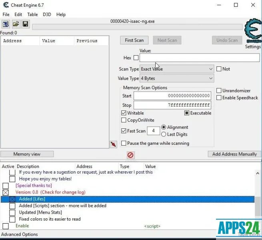The width and height of the screenshot is (262, 240).
Task: Select the 'Added [Lifes]' row text
Action: [32, 199]
